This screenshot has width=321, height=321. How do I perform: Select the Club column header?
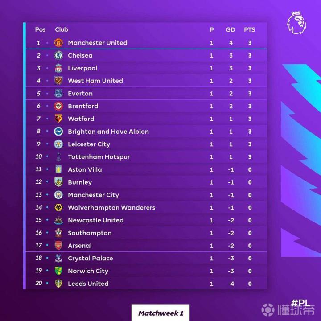pos(62,30)
